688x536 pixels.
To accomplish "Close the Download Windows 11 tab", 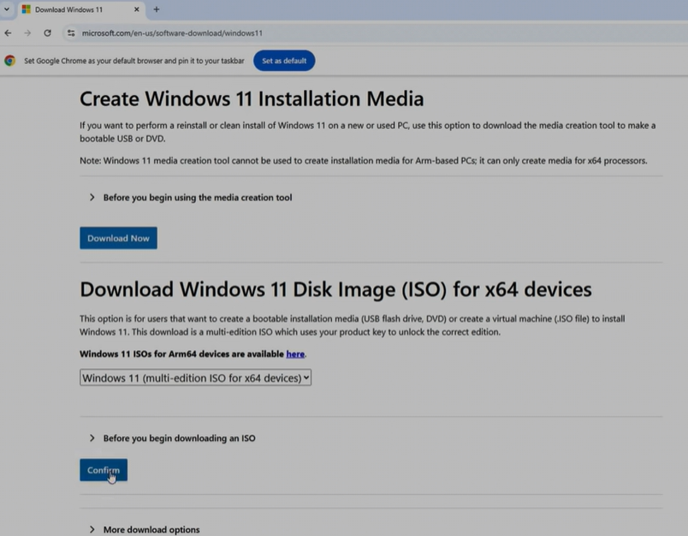I will point(138,9).
